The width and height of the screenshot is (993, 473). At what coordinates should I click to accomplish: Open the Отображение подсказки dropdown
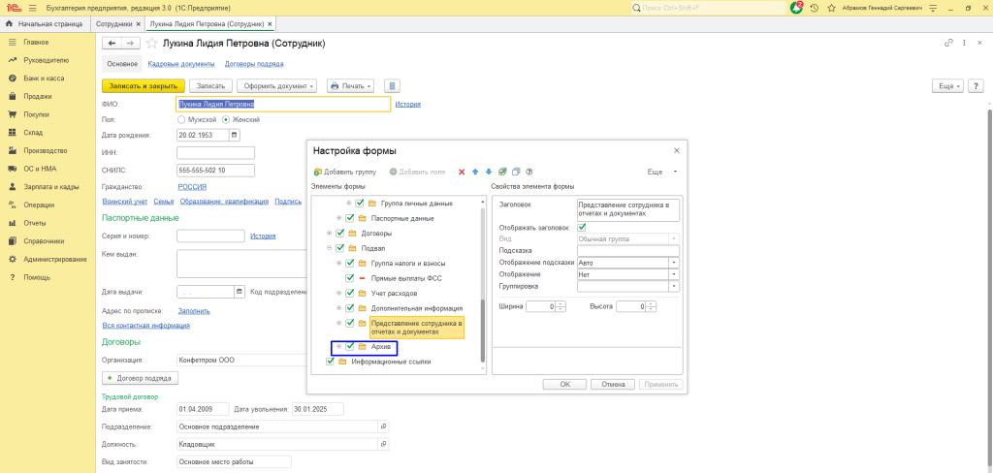pyautogui.click(x=674, y=263)
